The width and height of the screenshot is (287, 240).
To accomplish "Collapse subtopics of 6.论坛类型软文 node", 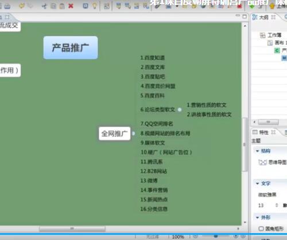I will [x=180, y=110].
